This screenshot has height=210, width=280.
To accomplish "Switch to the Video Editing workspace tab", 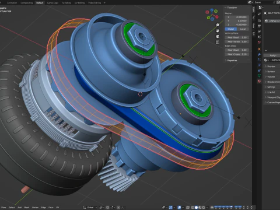I will 94,3.
